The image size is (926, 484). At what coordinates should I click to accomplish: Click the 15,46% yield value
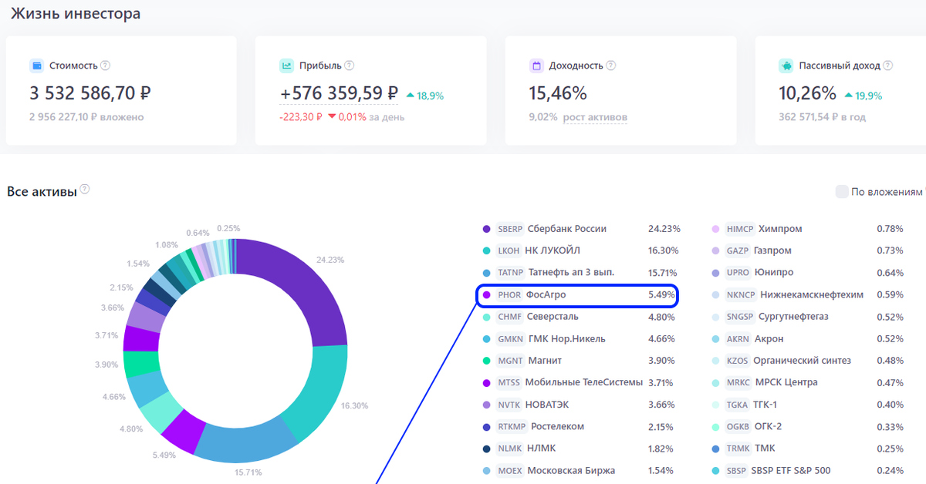[x=558, y=94]
